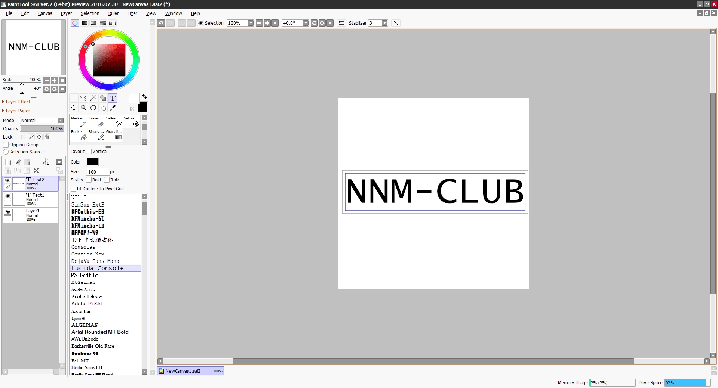
Task: Choose the Eraser brush
Action: (96, 122)
